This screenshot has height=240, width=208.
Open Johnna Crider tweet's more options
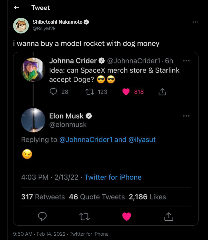click(x=186, y=61)
